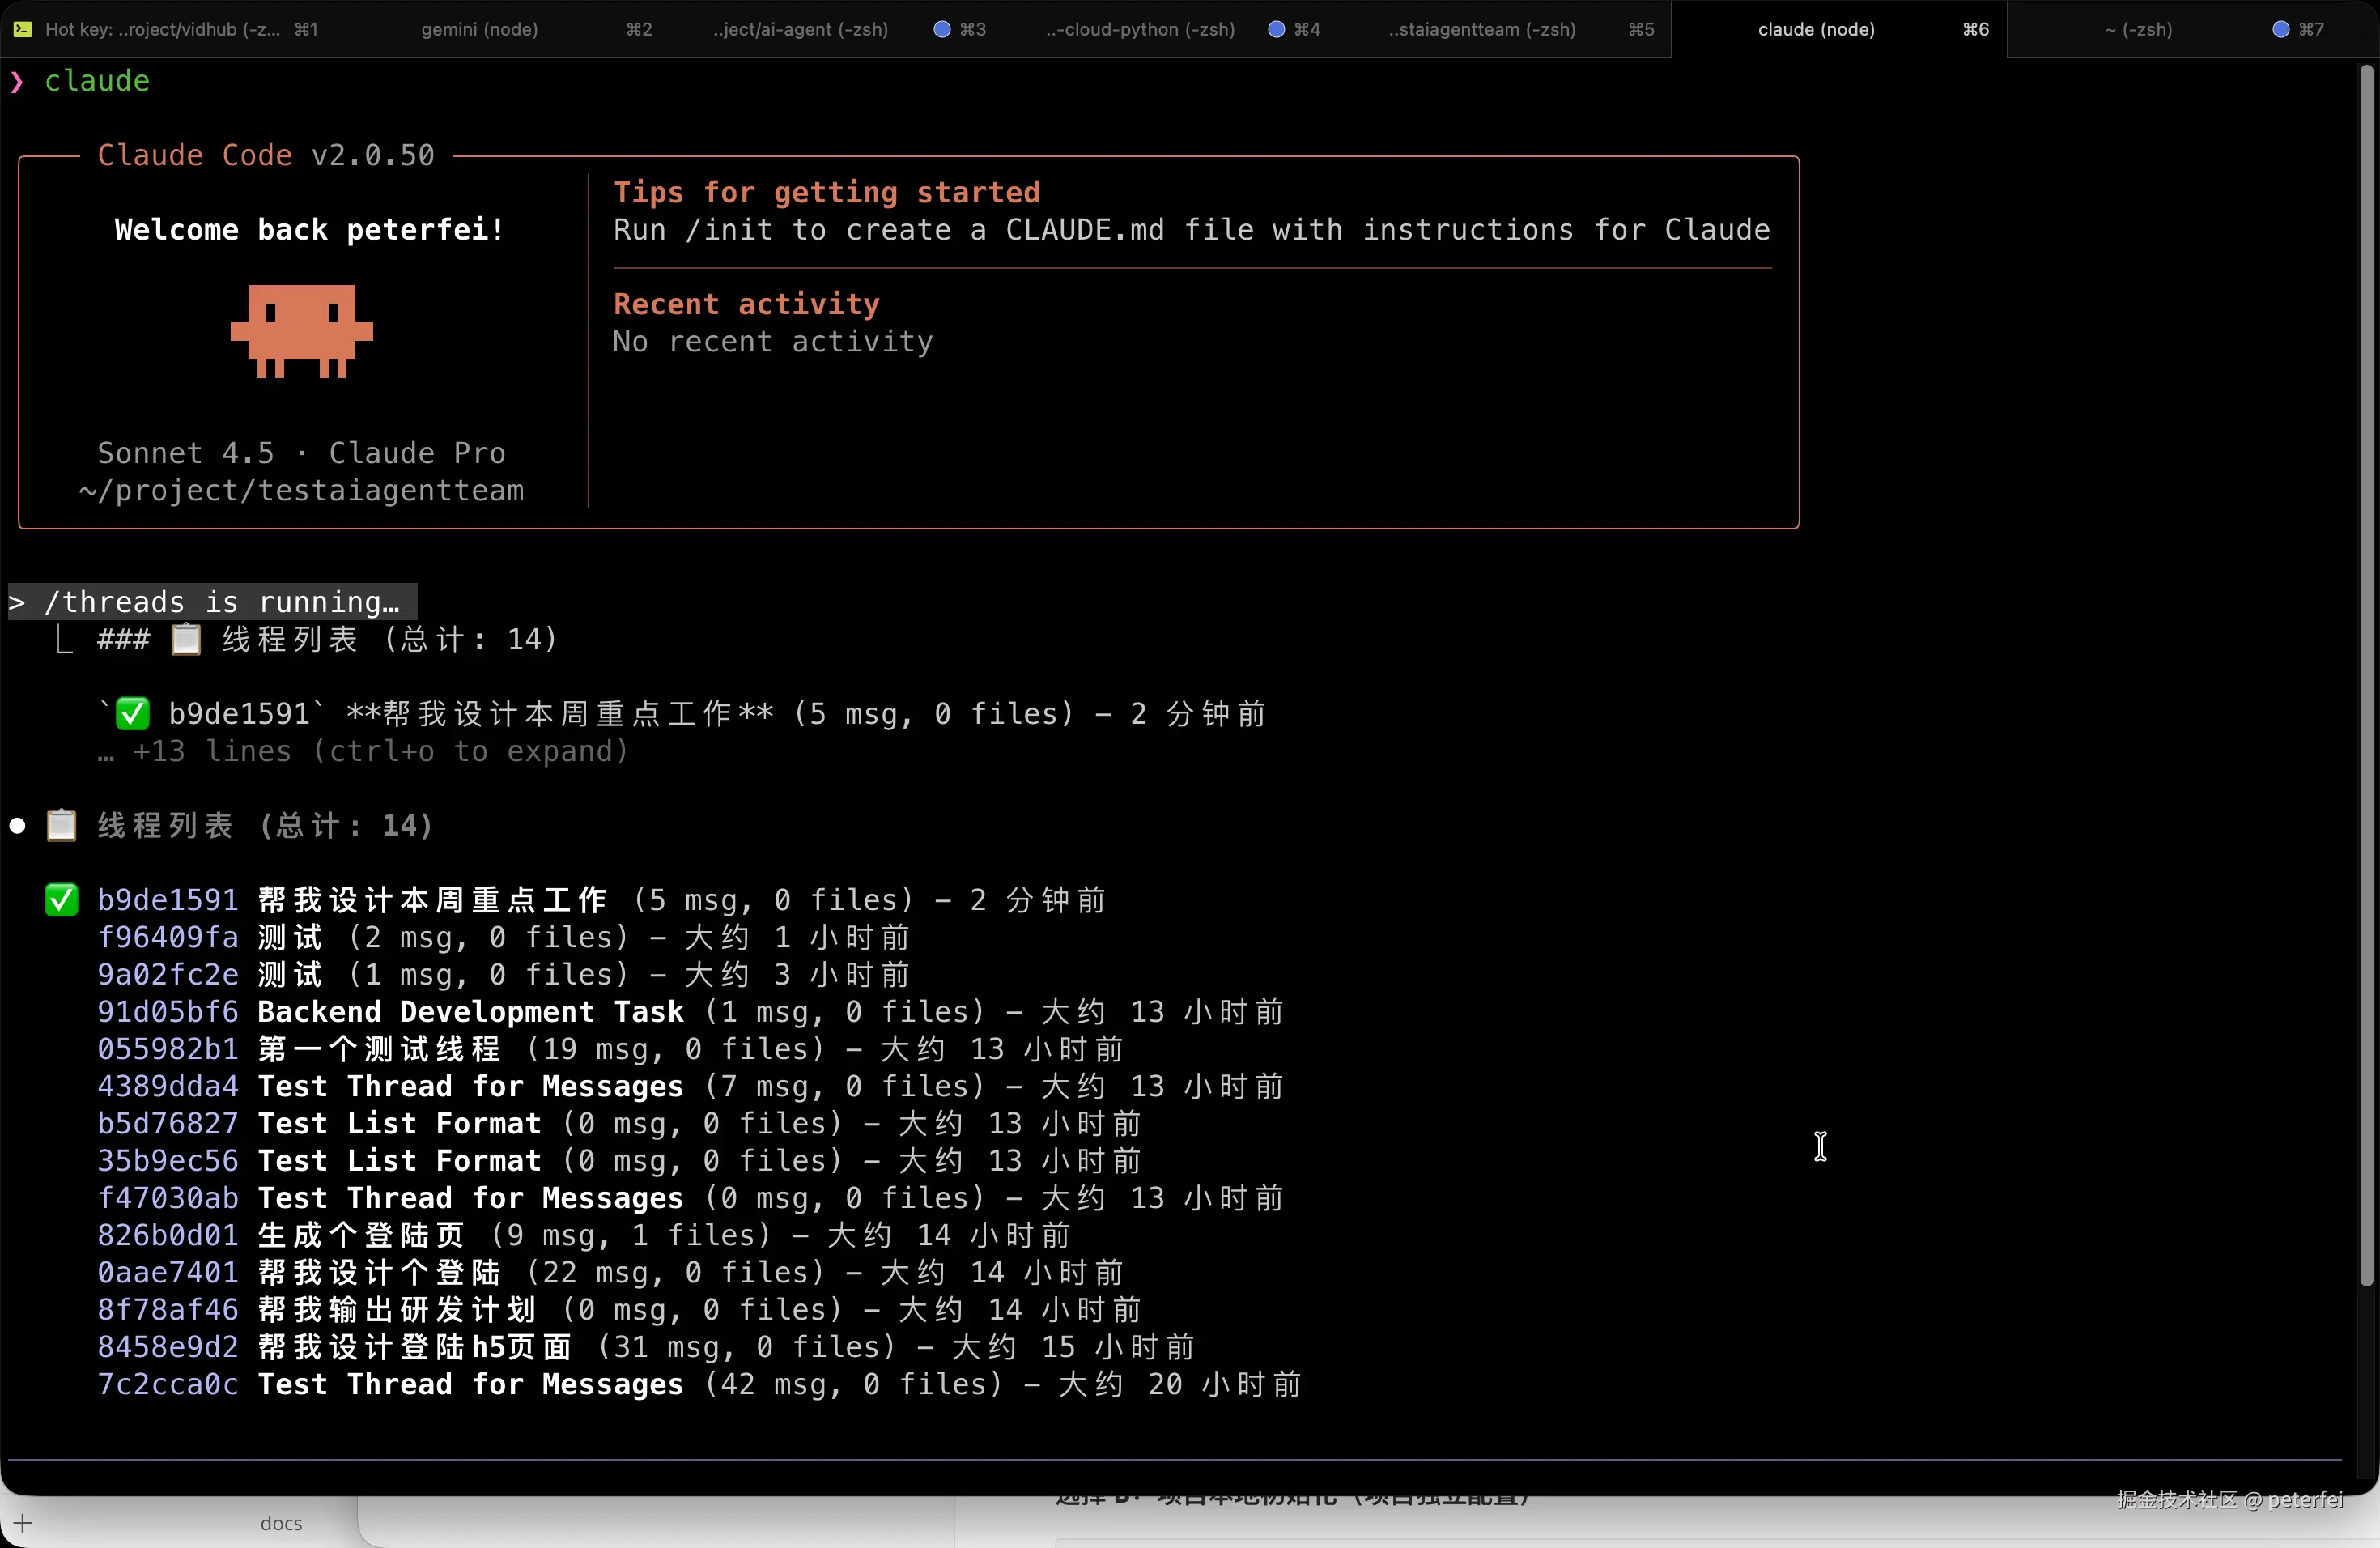Click thread ID 826b0d01
Viewport: 2380px width, 1548px height.
[x=167, y=1235]
